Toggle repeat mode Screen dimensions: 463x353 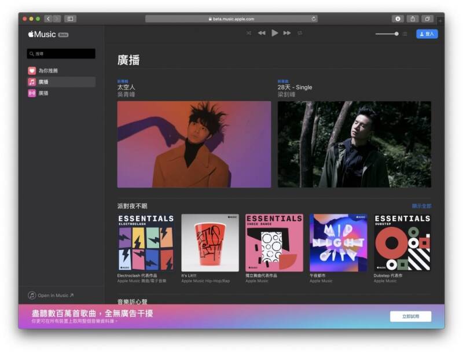[300, 33]
